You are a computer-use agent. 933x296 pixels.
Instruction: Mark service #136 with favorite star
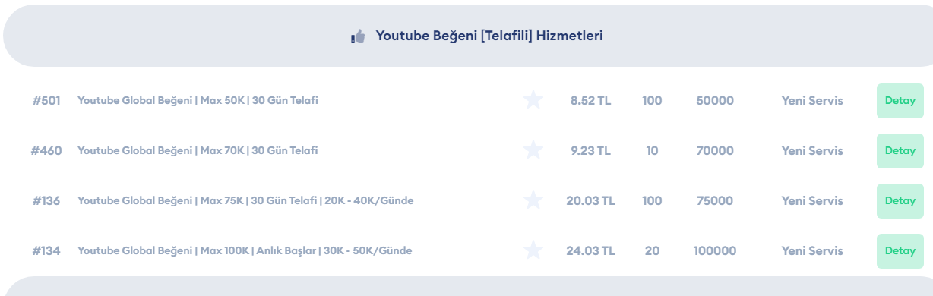click(533, 200)
